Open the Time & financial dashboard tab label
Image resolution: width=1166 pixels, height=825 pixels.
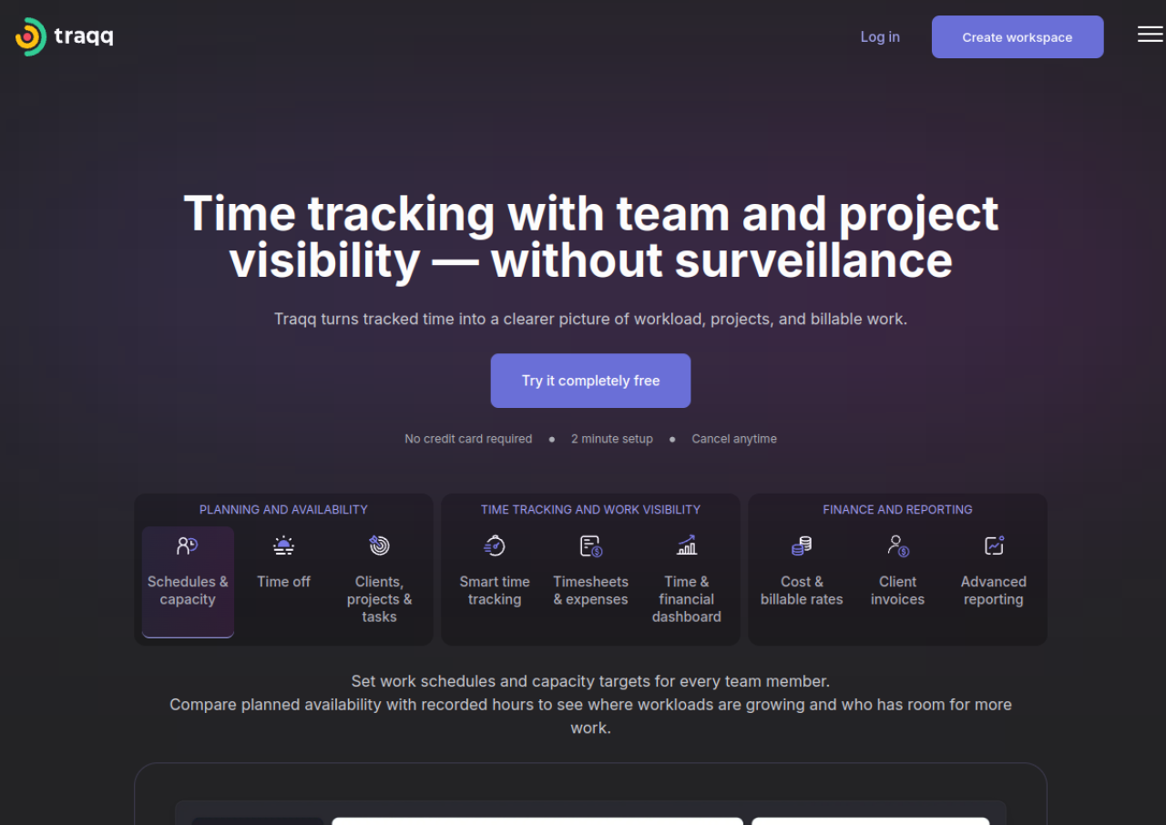(x=687, y=599)
